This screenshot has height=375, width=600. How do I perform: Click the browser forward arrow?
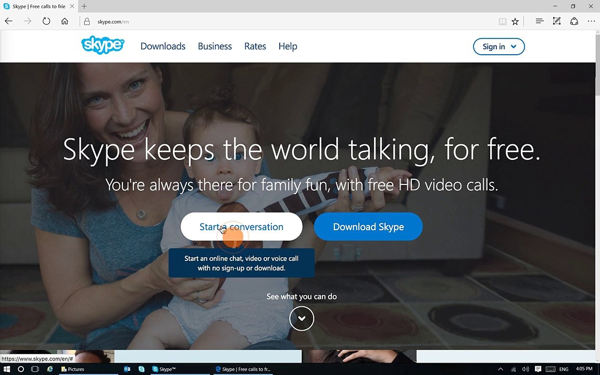27,21
